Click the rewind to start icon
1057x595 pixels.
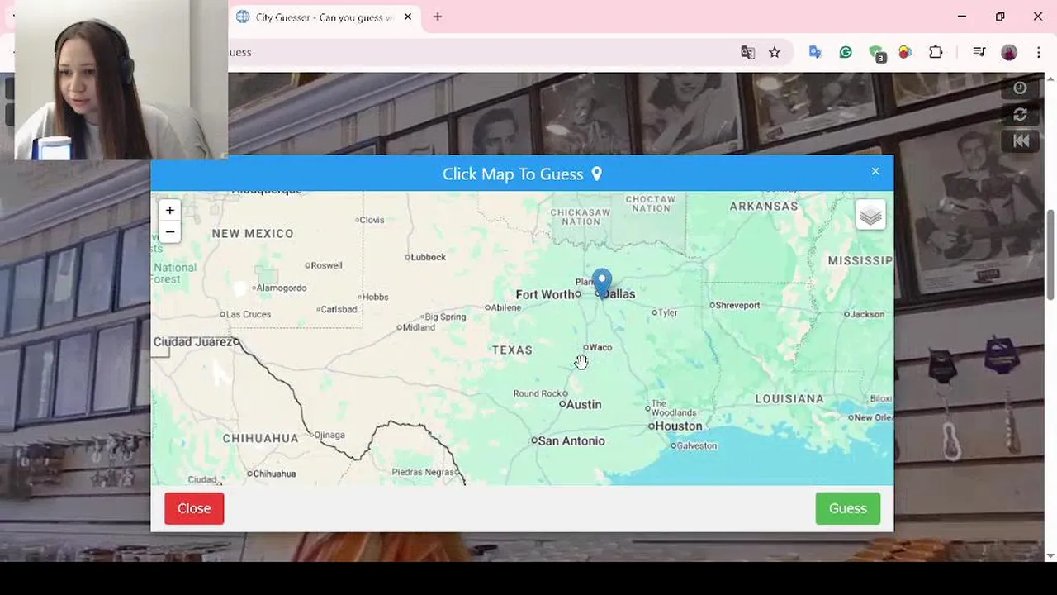click(1021, 140)
